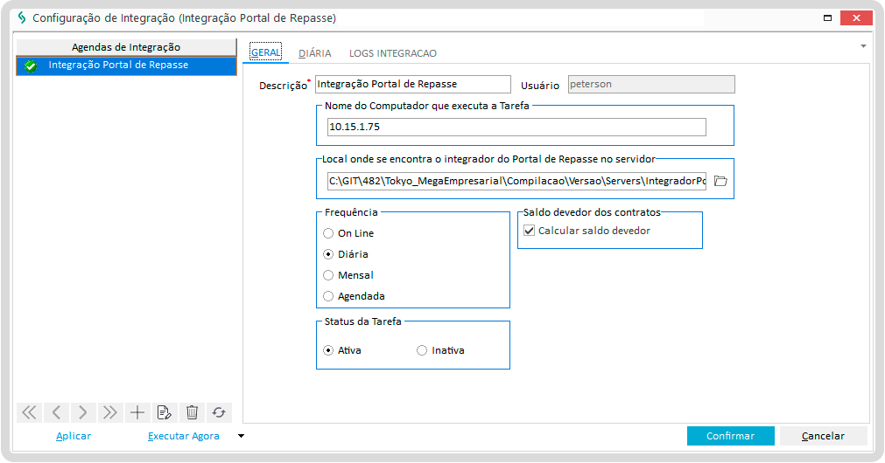Select the On Line frequency option
This screenshot has width=885, height=463.
[328, 233]
